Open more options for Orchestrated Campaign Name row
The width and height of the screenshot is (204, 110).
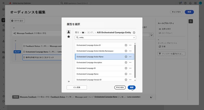[x=130, y=74]
